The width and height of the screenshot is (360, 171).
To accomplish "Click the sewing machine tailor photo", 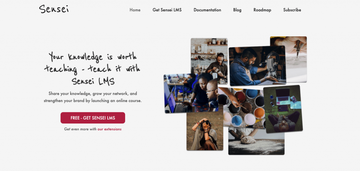I will tap(257, 66).
